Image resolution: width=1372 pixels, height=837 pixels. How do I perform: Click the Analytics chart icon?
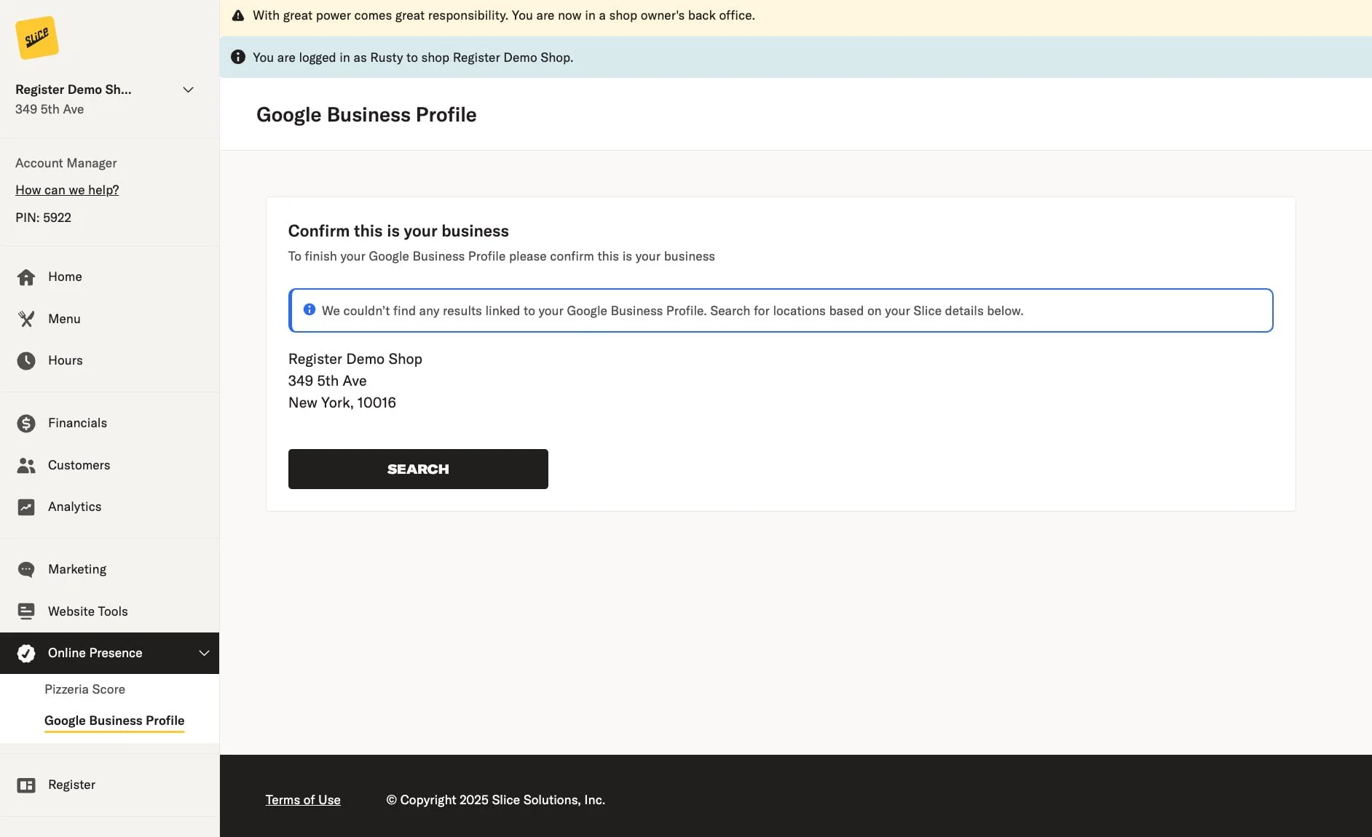[x=26, y=507]
